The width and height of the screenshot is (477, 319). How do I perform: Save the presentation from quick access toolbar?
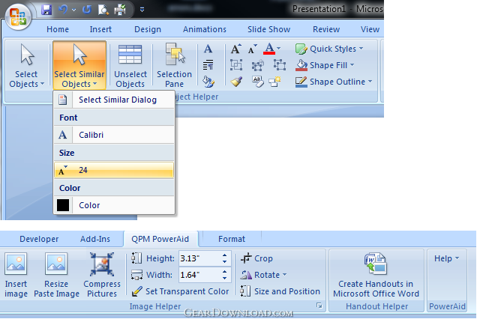[46, 10]
